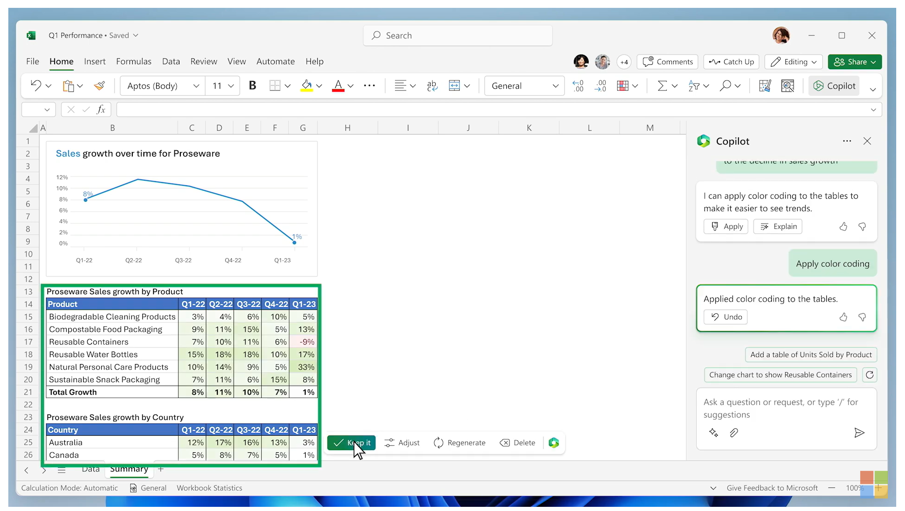Expand the ribbon options chevron
Screen dimensions: 905x511
873,89
